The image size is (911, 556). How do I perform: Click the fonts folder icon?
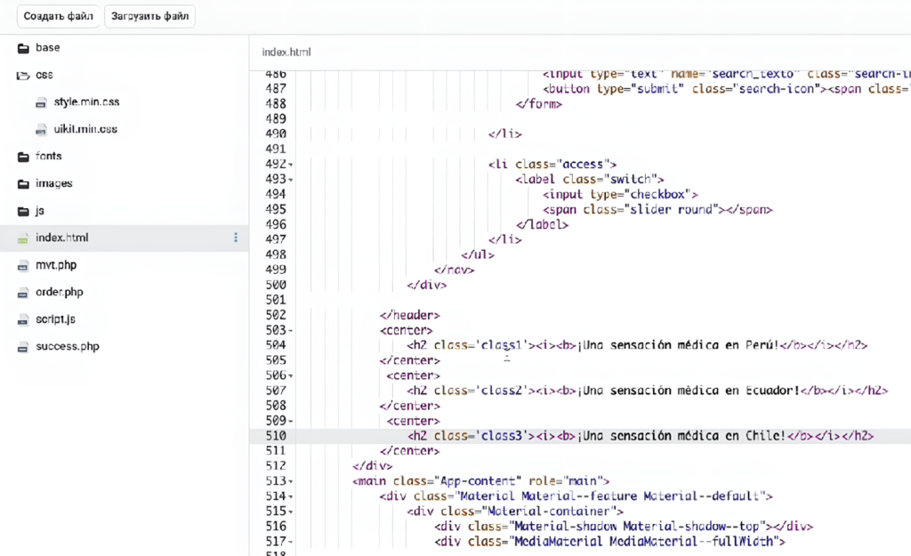pyautogui.click(x=23, y=157)
